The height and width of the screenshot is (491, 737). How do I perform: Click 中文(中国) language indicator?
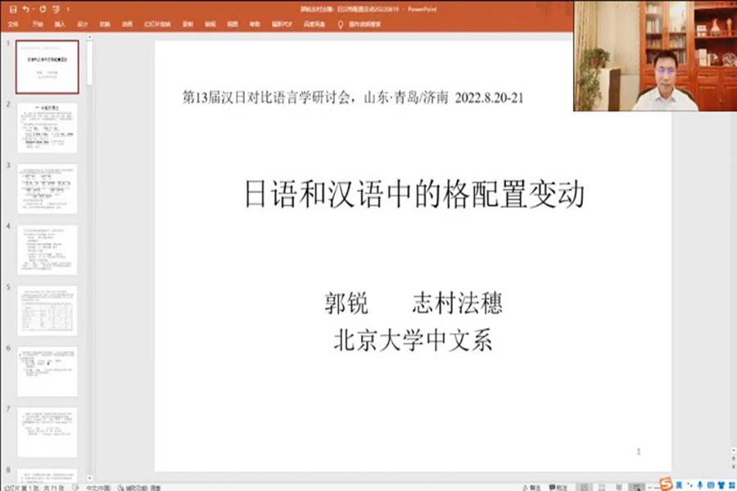97,488
